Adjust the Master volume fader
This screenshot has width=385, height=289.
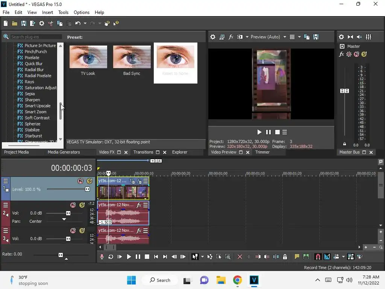pos(344,91)
